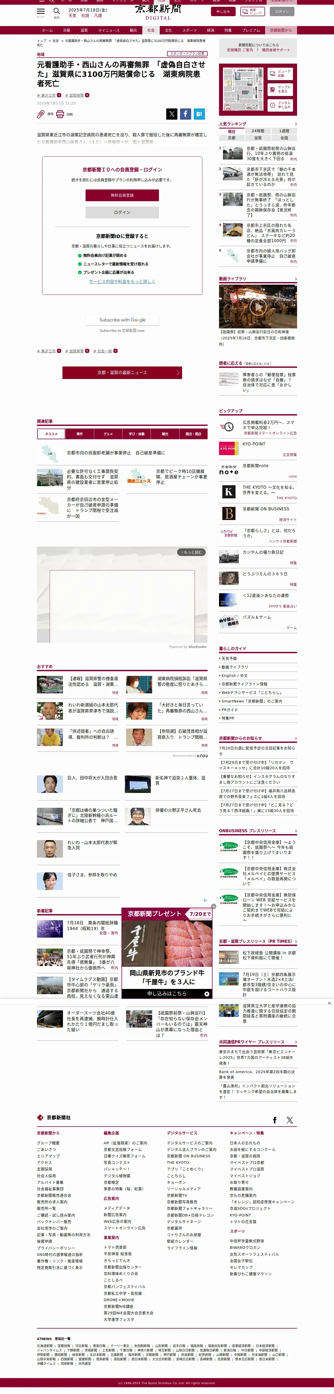Click 申し込みはこちら on 千屋牛 ad
The width and height of the screenshot is (334, 1394).
tap(167, 994)
